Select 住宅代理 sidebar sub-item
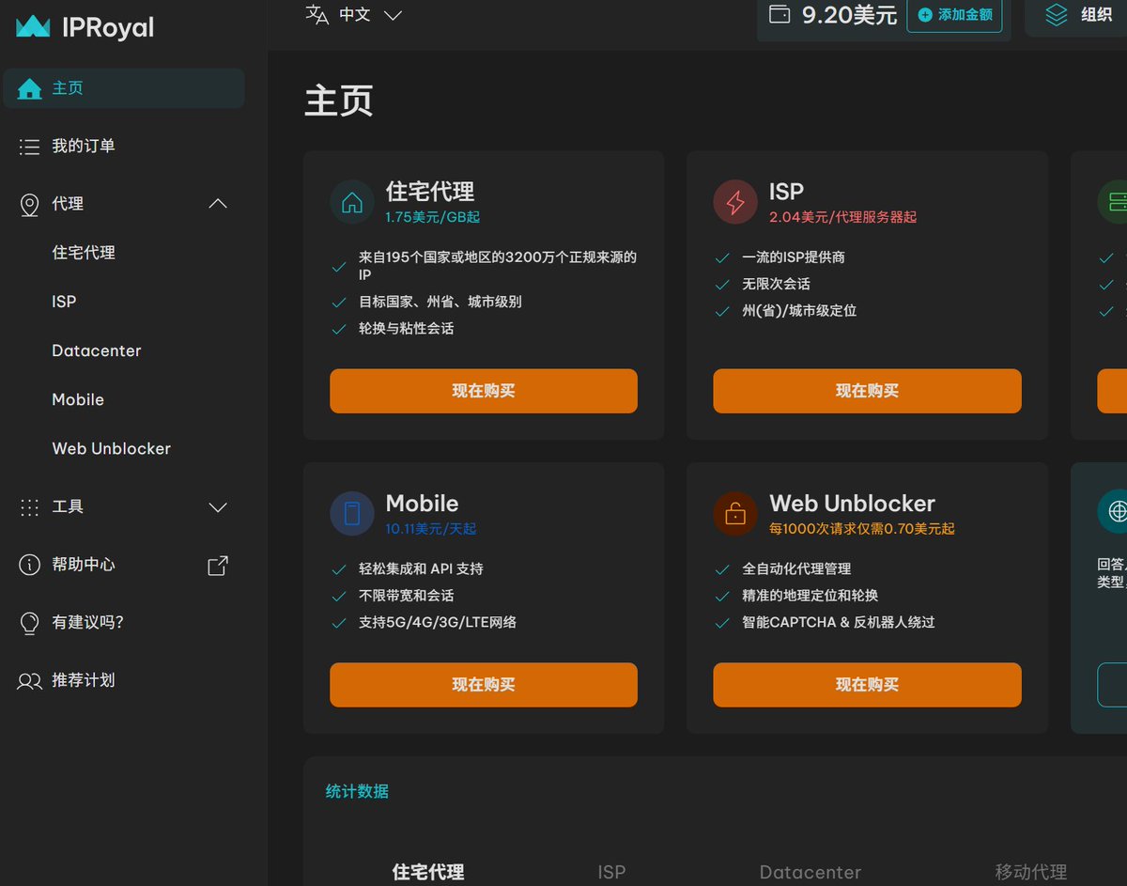1127x886 pixels. [84, 253]
